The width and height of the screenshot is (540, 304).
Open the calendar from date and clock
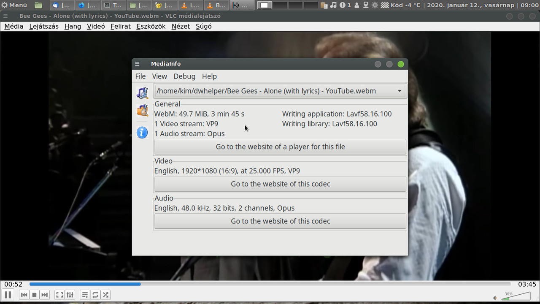click(483, 5)
